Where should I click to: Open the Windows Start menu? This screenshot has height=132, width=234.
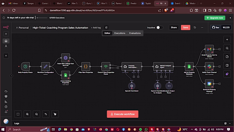point(3,129)
